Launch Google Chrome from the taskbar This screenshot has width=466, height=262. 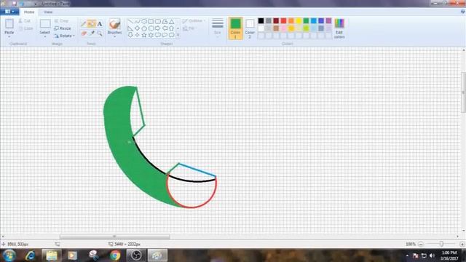[x=115, y=255]
